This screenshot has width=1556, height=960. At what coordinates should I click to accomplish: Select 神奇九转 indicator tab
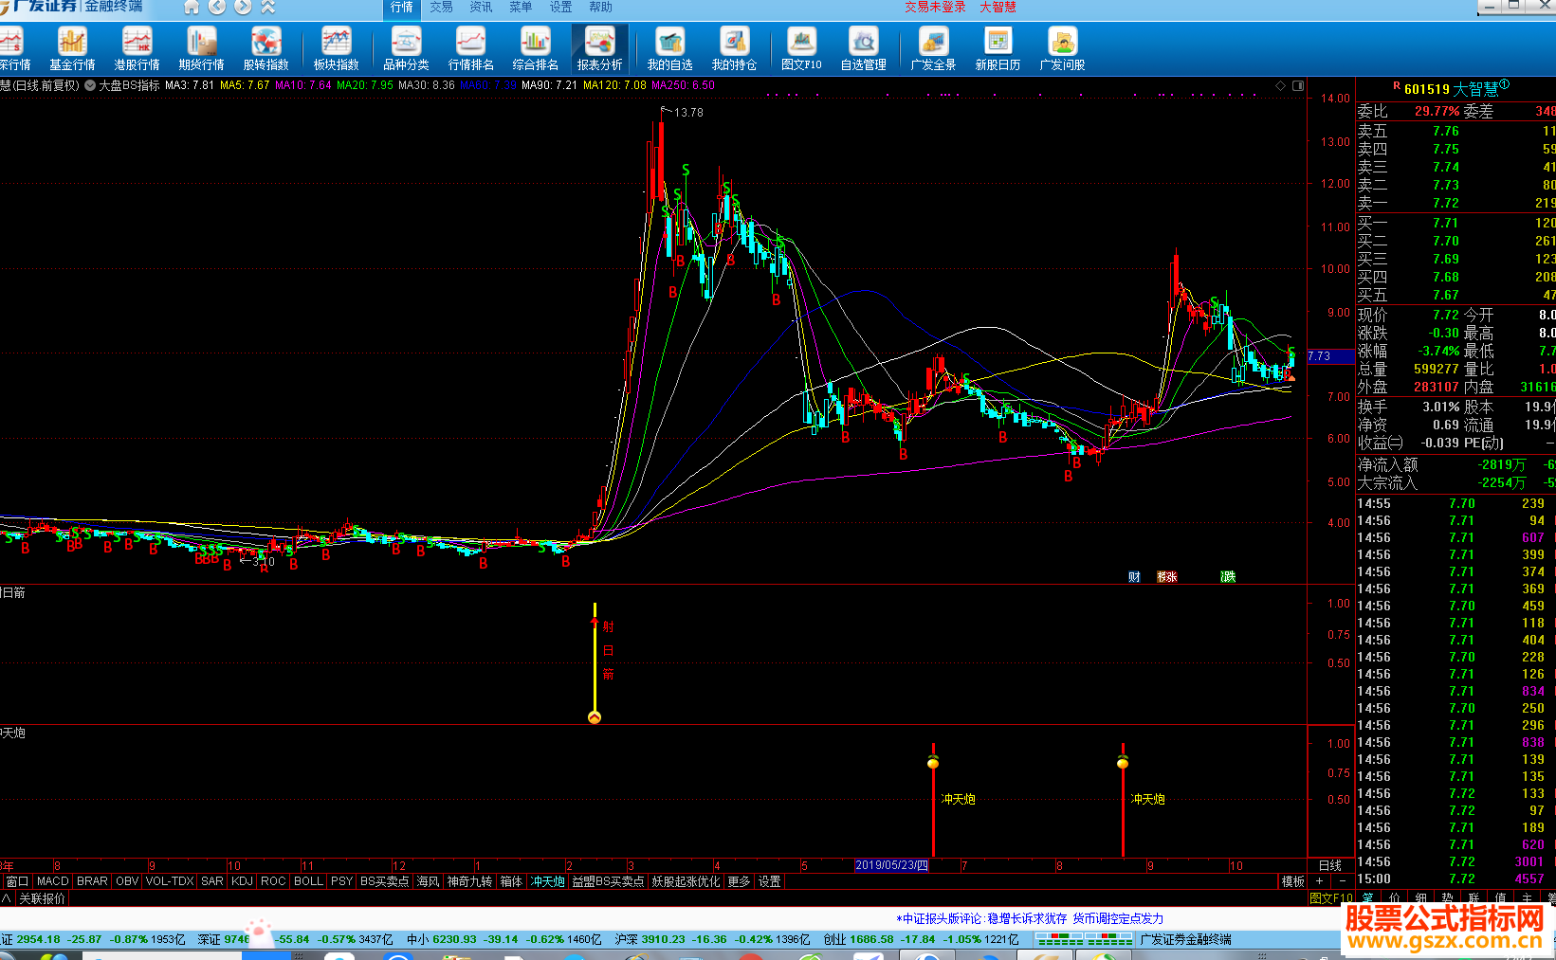pyautogui.click(x=469, y=881)
